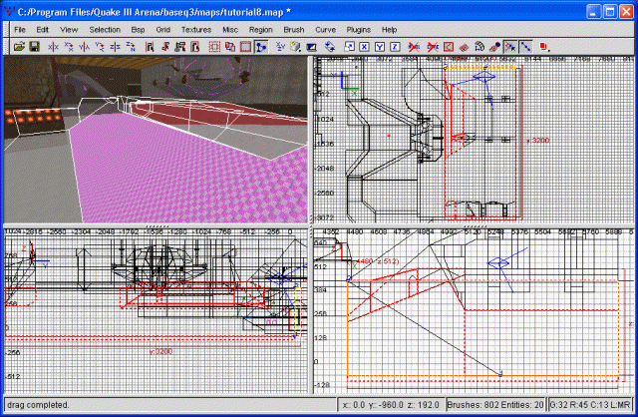Viewport: 638px width, 417px height.
Task: Flip the selection along the X axis
Action: coord(53,47)
